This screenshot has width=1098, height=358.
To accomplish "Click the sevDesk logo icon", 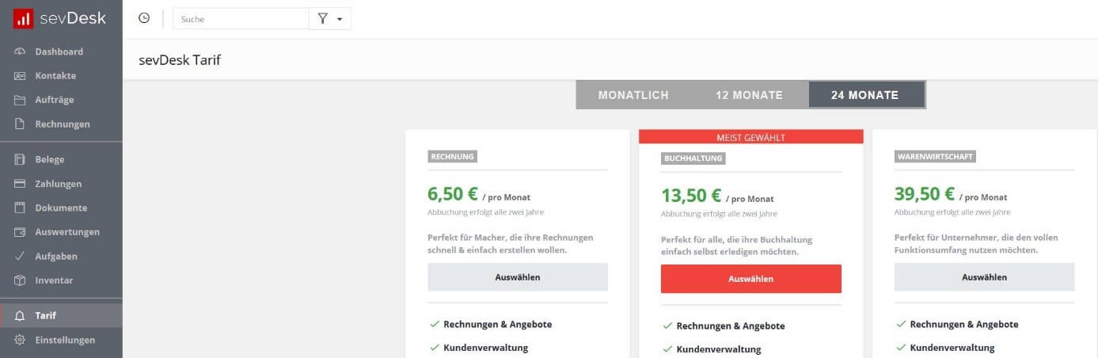I will (24, 18).
